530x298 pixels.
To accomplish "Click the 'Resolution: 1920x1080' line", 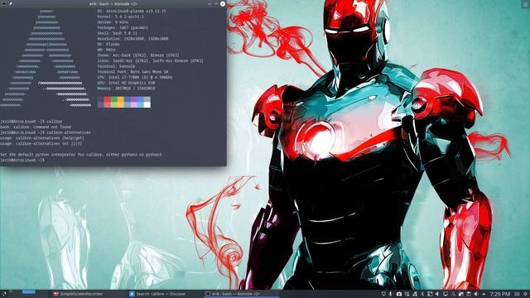I will pos(132,39).
